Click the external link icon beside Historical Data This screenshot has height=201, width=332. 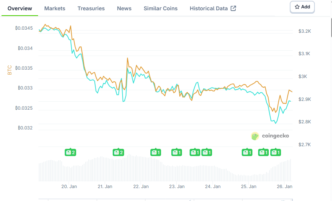coord(233,8)
